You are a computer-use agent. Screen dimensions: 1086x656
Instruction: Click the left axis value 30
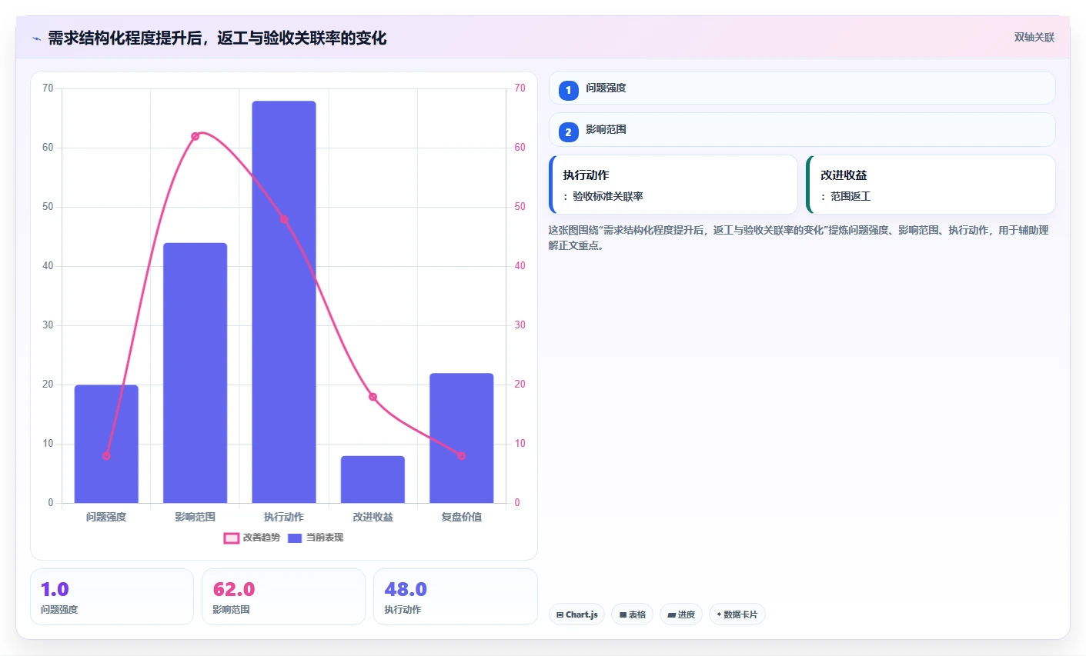[48, 325]
